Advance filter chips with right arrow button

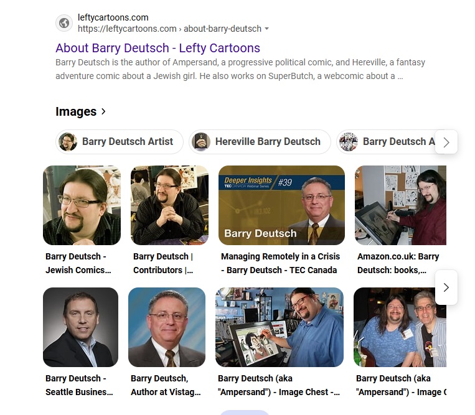[446, 142]
